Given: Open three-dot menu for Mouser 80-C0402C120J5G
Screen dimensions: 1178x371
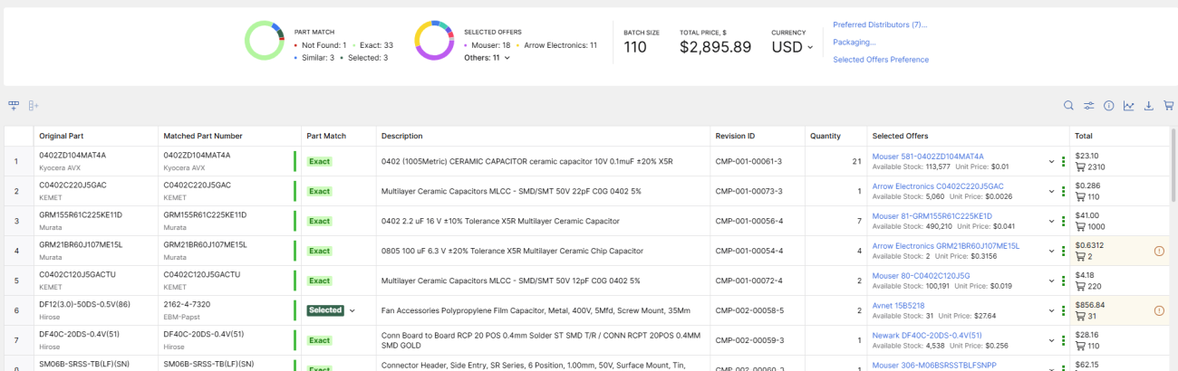Looking at the screenshot, I should pyautogui.click(x=1063, y=281).
